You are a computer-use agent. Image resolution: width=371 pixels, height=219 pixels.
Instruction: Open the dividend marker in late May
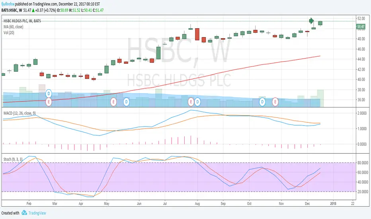tap(126, 102)
